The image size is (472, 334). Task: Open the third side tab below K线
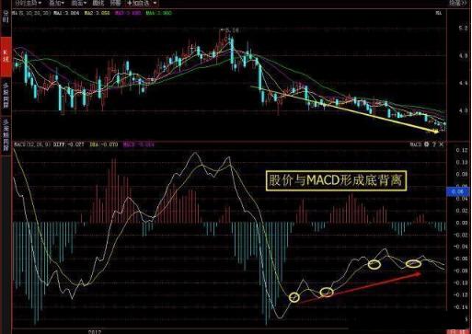(6, 96)
